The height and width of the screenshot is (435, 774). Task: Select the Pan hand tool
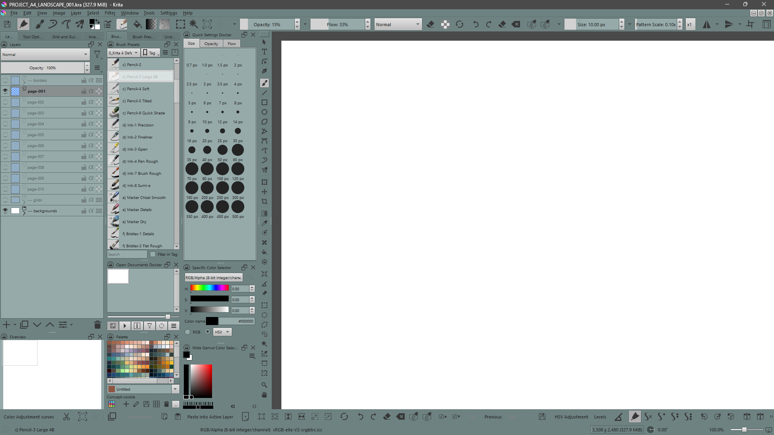(264, 395)
